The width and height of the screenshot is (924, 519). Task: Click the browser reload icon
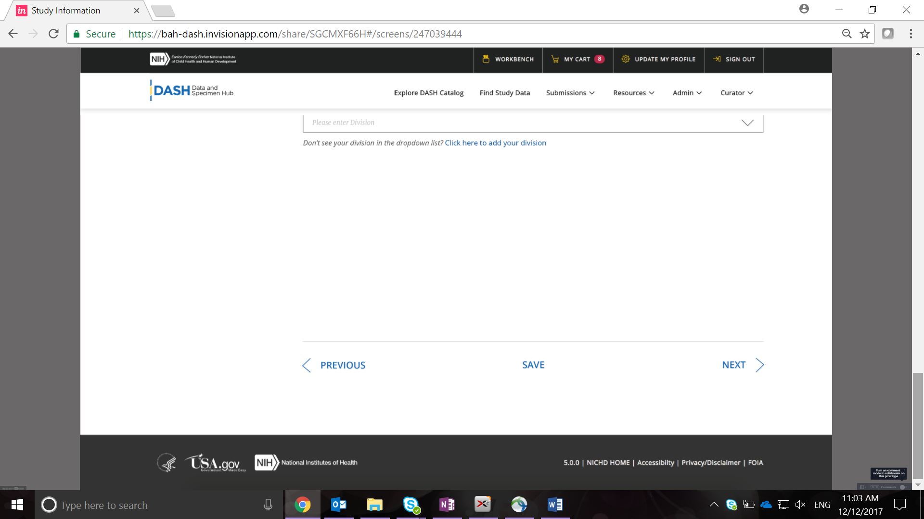point(53,34)
